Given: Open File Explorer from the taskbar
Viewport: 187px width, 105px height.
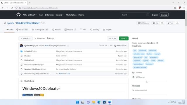Looking at the screenshot, I should point(93,102).
